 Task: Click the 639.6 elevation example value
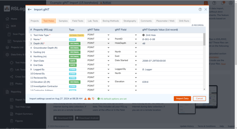pyautogui.click(x=145, y=82)
